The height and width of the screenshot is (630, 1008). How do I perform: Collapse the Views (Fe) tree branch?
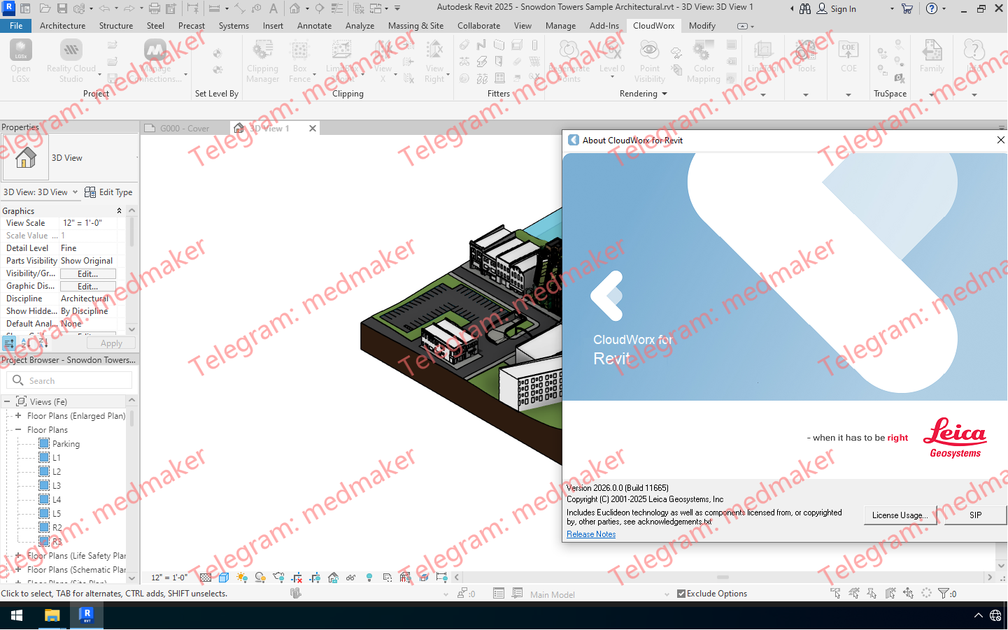6,401
